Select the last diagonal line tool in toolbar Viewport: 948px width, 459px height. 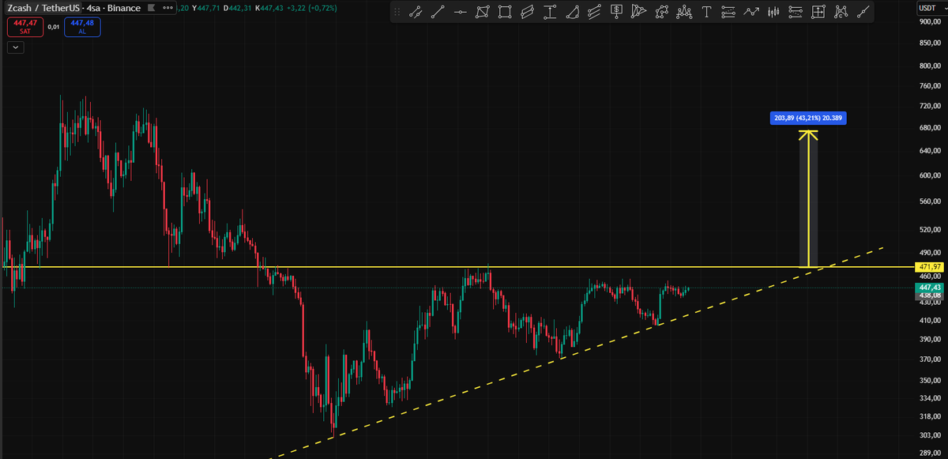coord(863,12)
